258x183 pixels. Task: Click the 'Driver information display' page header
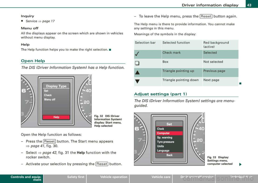[210, 5]
